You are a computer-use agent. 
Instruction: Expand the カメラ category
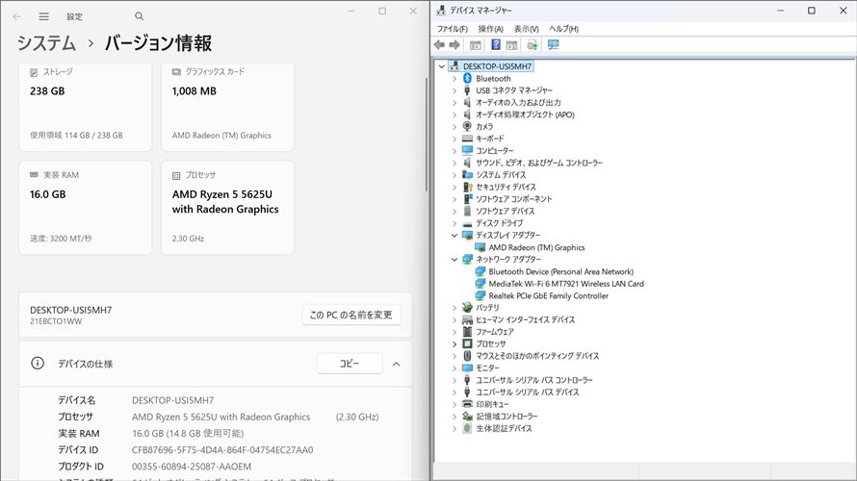(x=454, y=126)
